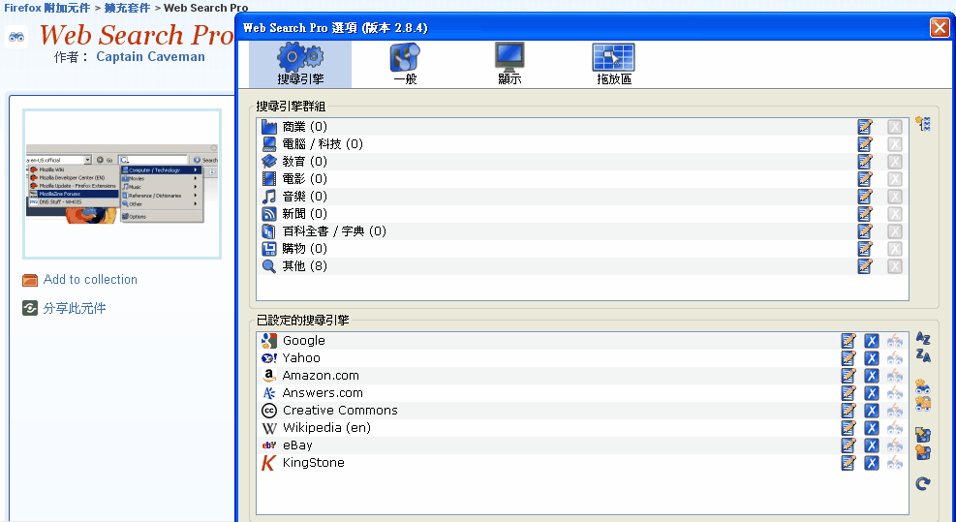The width and height of the screenshot is (956, 522).
Task: Click the add new group icon
Action: tap(922, 124)
